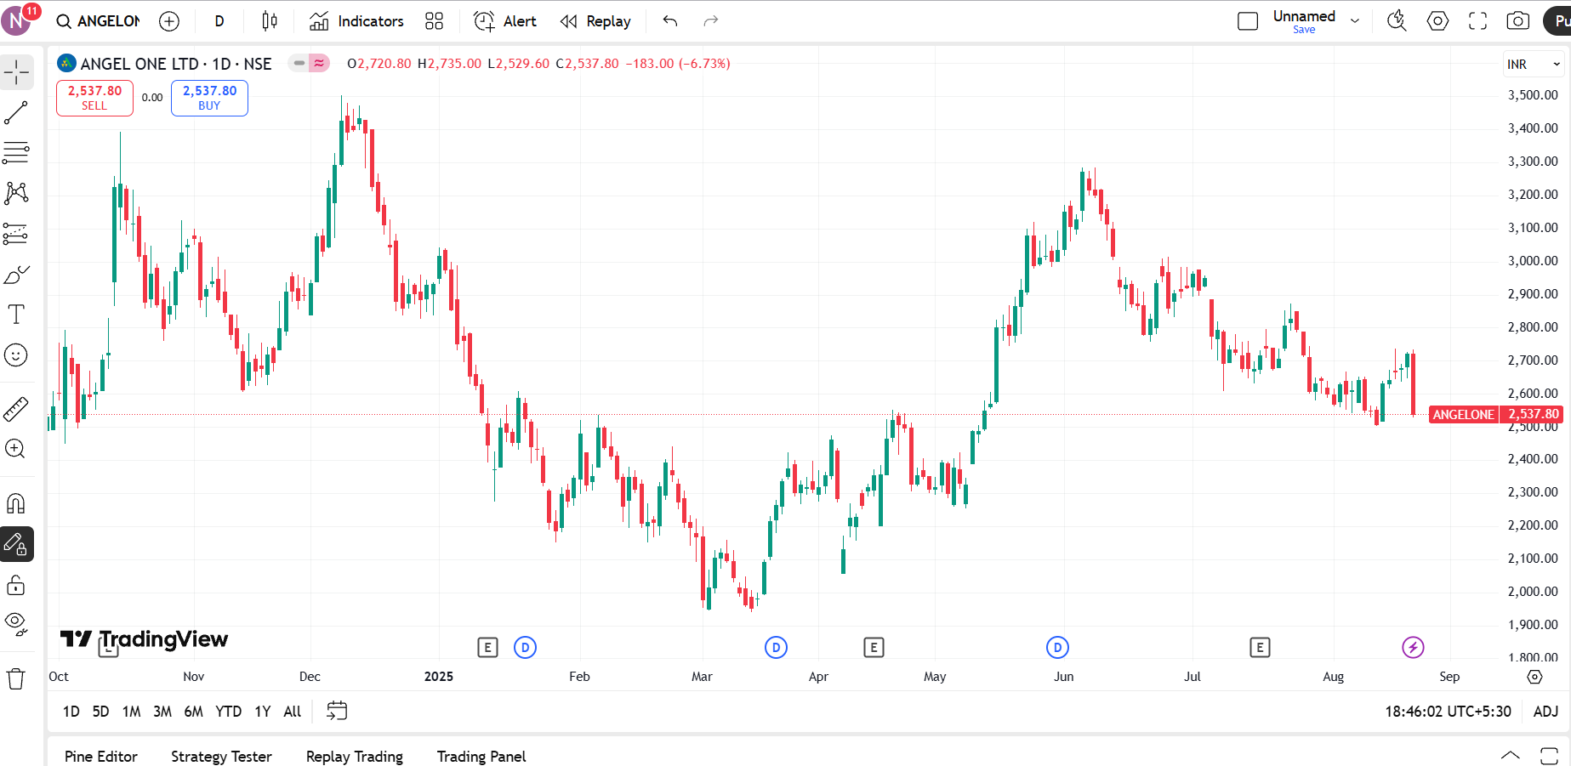
Task: Add symbol to compare with plus icon
Action: [x=169, y=21]
